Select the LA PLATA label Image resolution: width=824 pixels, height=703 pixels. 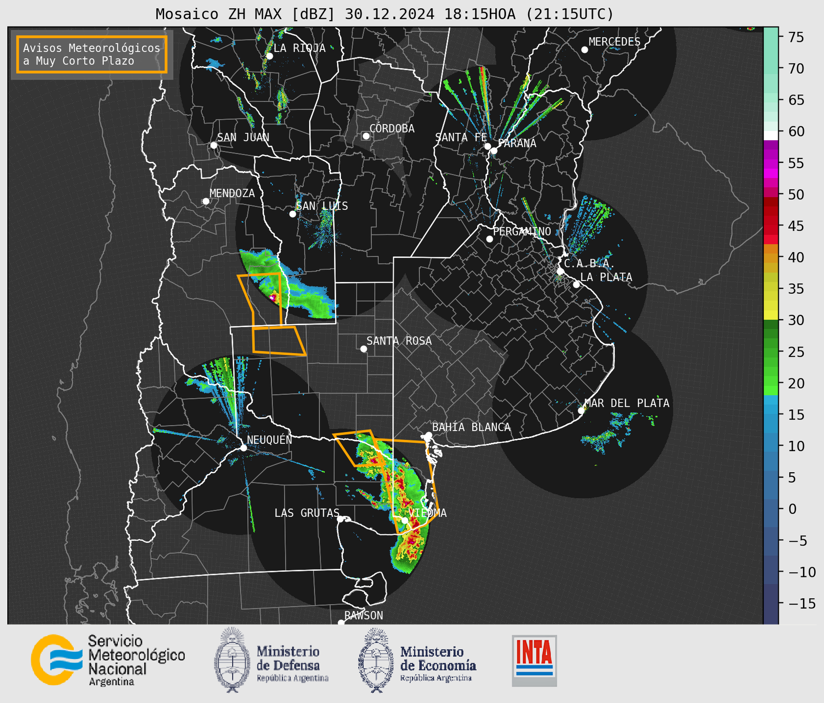coord(606,277)
